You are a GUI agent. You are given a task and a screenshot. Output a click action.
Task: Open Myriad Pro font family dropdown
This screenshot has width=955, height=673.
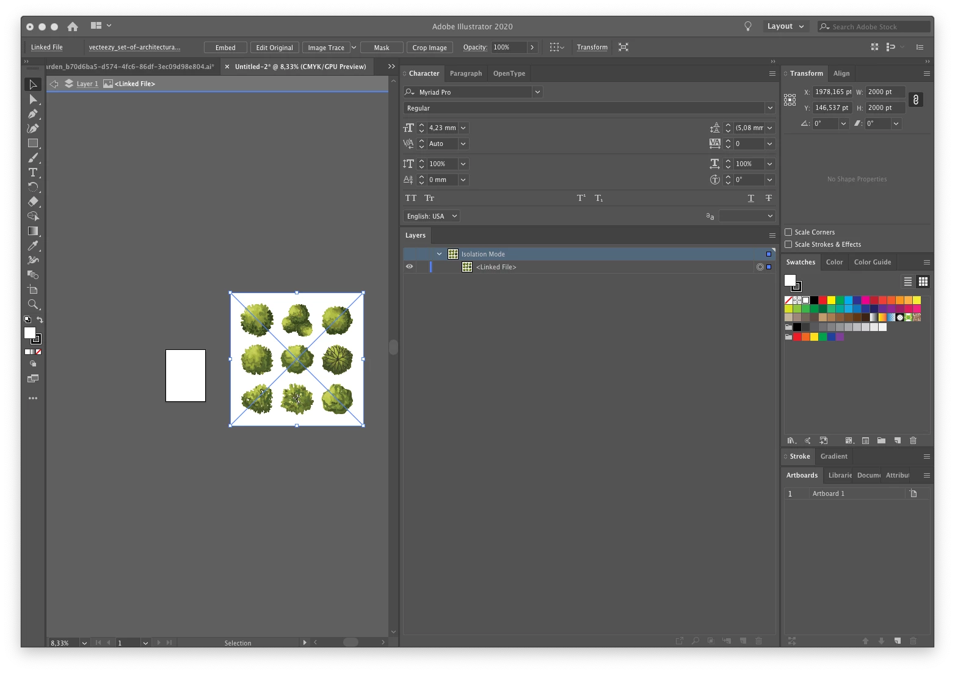coord(537,92)
